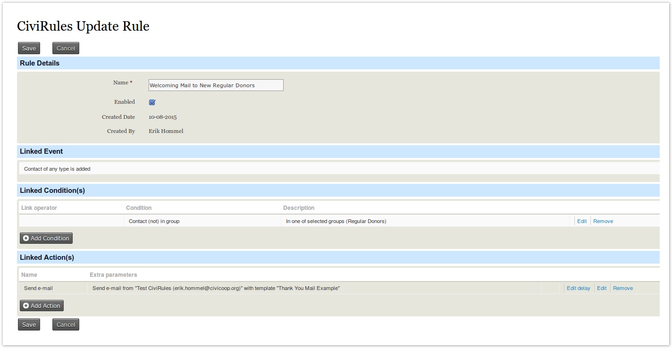Click the plus icon on Add Condition
Image resolution: width=672 pixels, height=348 pixels.
pos(26,238)
